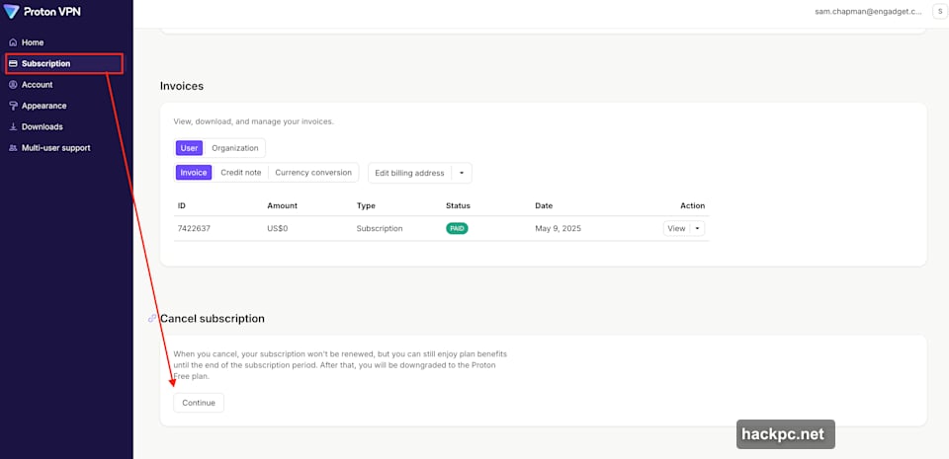
Task: Click the Account sidebar icon
Action: tap(13, 85)
